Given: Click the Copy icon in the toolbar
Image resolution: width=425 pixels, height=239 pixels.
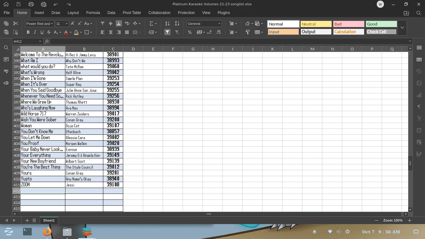Looking at the screenshot, I should (x=6, y=24).
